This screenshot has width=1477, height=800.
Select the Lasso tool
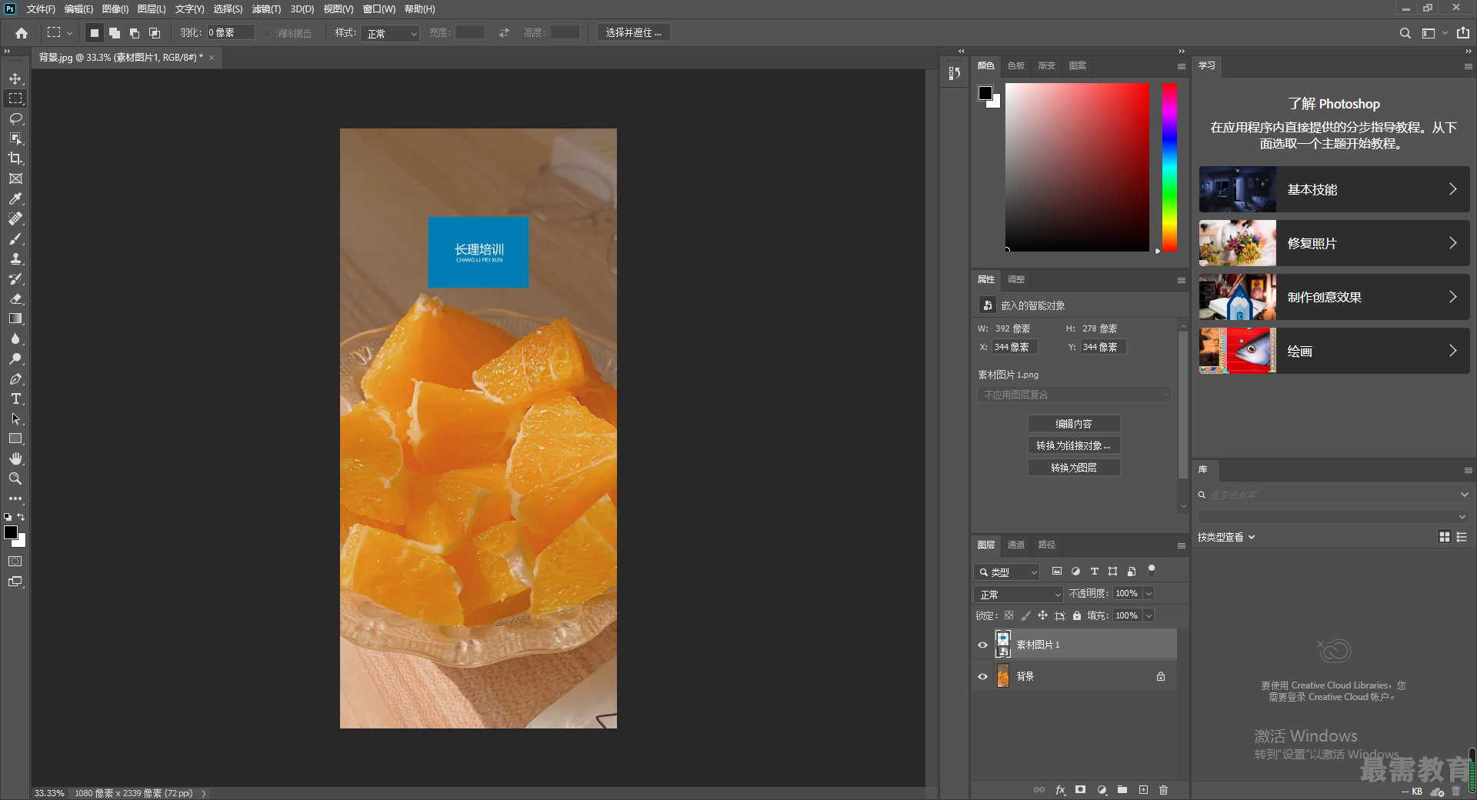(x=15, y=118)
